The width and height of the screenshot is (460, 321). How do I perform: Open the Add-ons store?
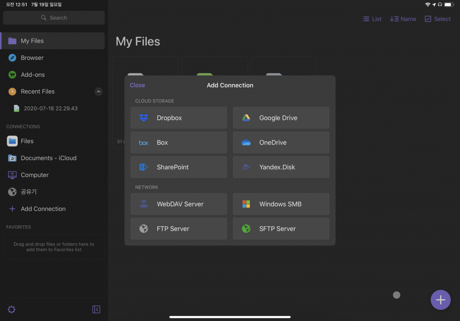click(x=53, y=75)
